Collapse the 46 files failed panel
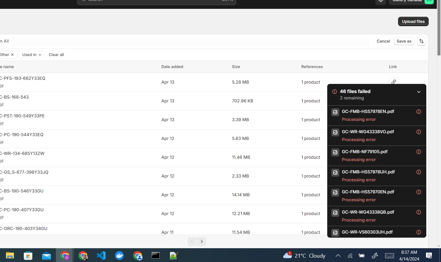This screenshot has width=441, height=262. pos(419,92)
